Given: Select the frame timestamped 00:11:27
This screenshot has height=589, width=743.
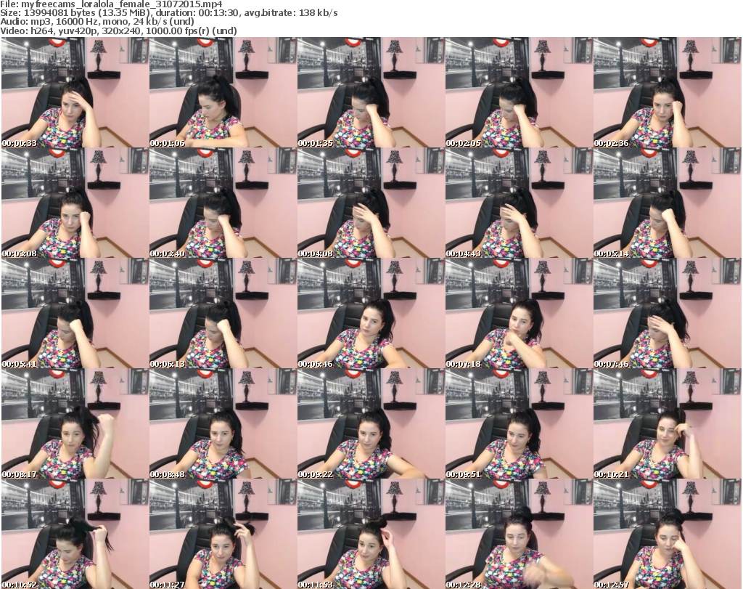Looking at the screenshot, I should (x=223, y=534).
